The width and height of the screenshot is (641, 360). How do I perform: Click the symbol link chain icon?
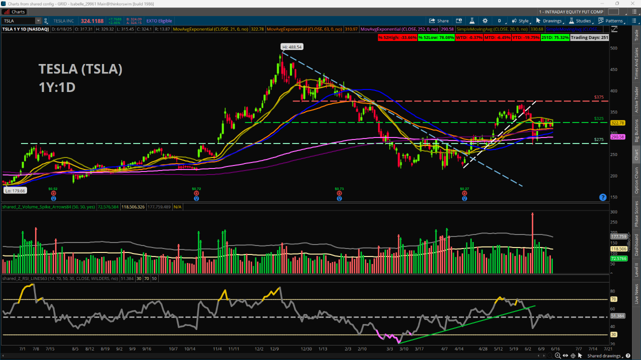[47, 20]
